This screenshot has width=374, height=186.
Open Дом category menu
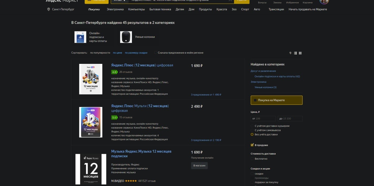[192, 9]
